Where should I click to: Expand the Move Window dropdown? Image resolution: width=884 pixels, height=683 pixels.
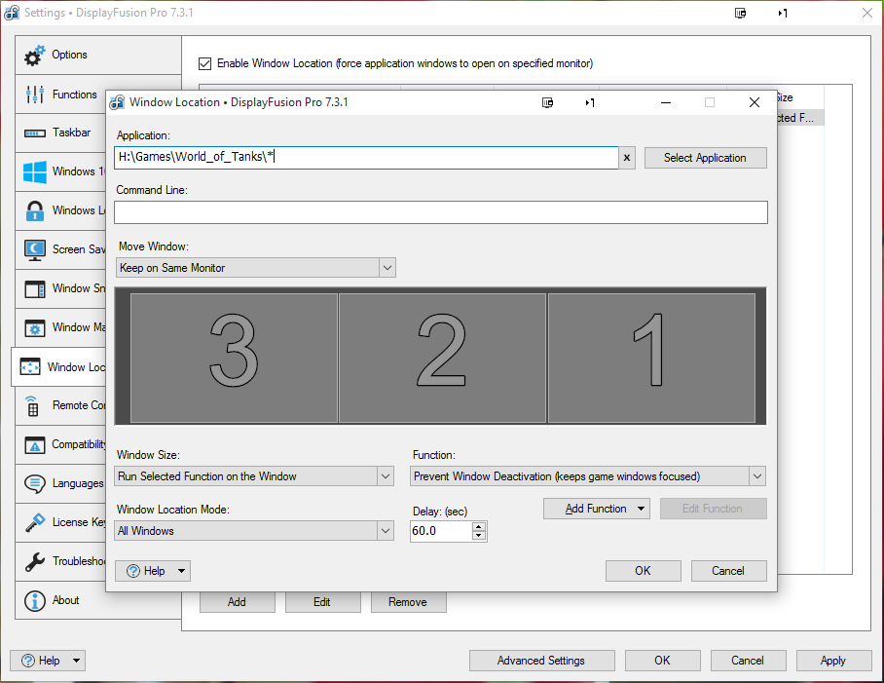coord(387,268)
